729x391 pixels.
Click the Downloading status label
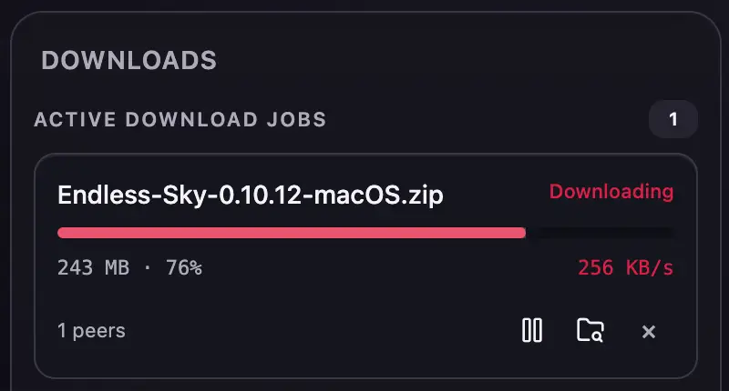click(x=611, y=192)
